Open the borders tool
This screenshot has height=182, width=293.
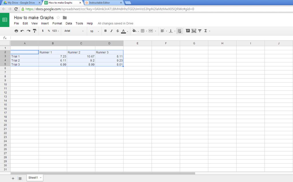point(142,31)
